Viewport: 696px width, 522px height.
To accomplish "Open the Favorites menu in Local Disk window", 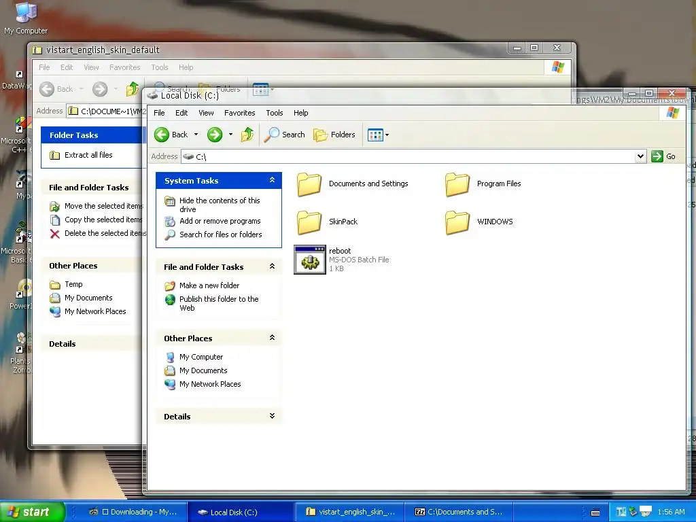I will 240,113.
